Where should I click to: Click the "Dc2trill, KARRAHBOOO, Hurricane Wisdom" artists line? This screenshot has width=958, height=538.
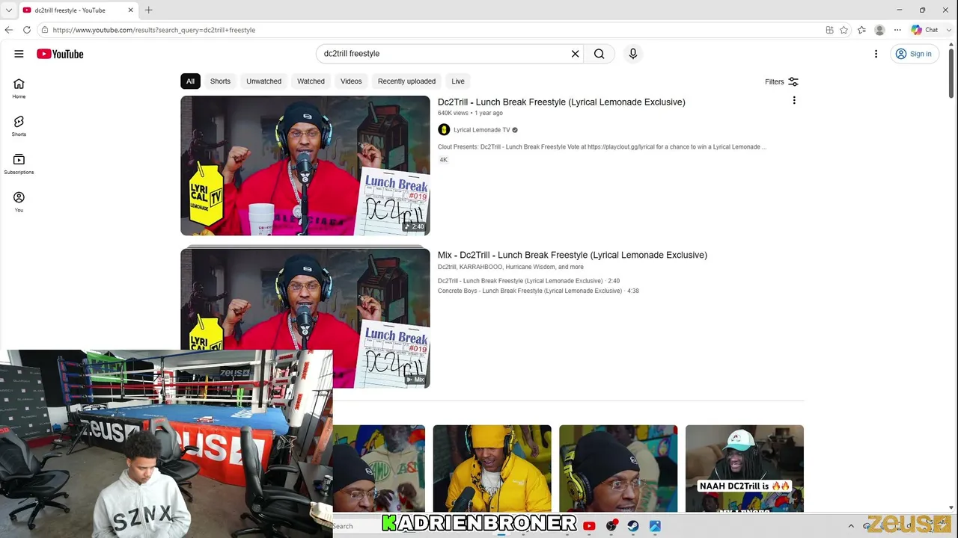510,267
